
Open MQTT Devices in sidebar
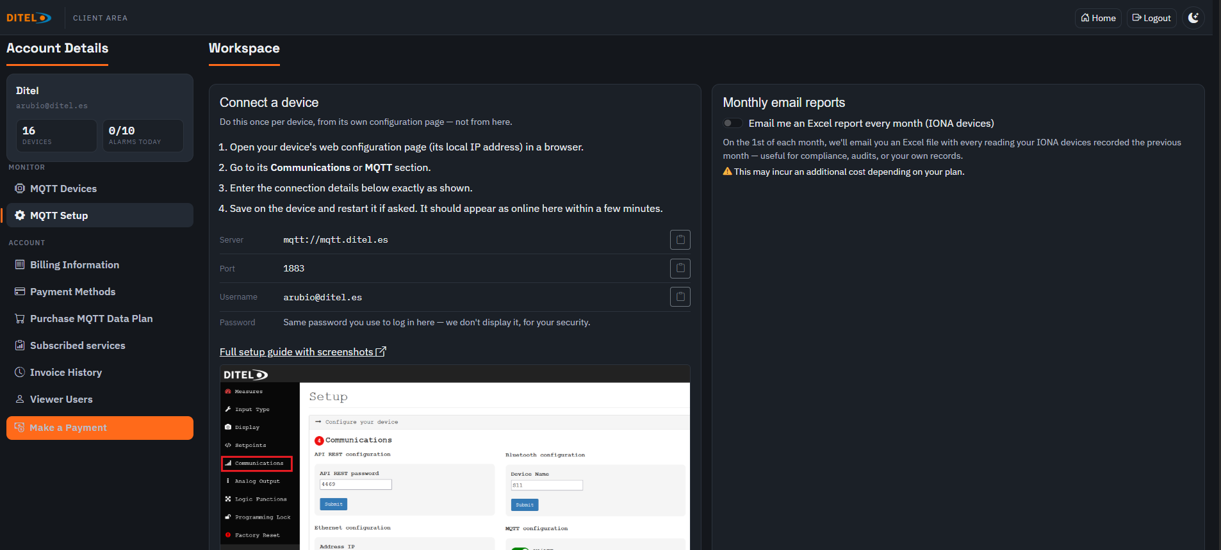point(99,188)
